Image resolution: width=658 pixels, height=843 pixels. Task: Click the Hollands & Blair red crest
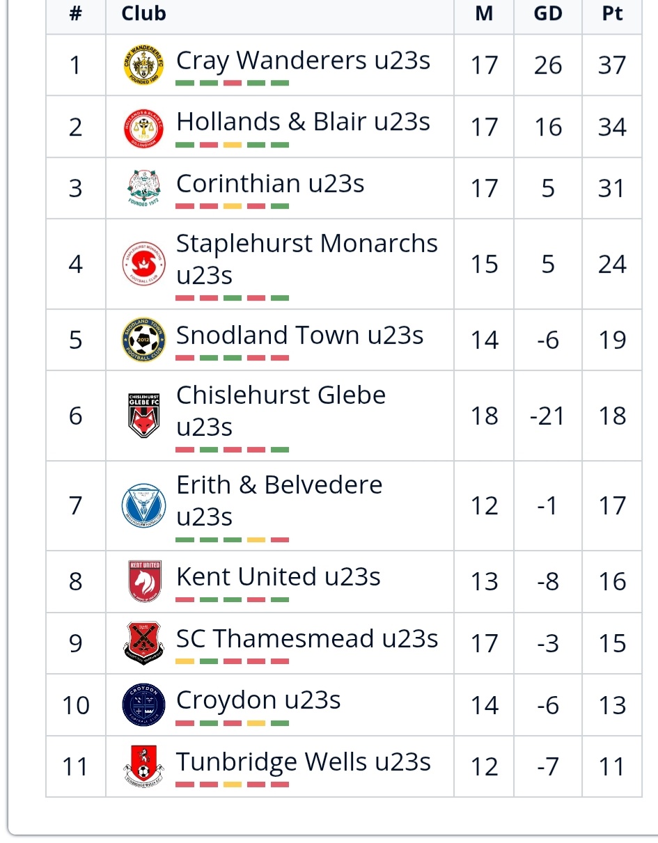pos(143,127)
